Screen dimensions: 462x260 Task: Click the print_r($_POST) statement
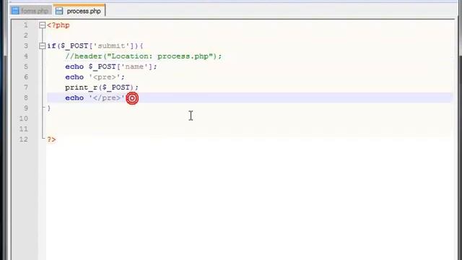pos(102,87)
